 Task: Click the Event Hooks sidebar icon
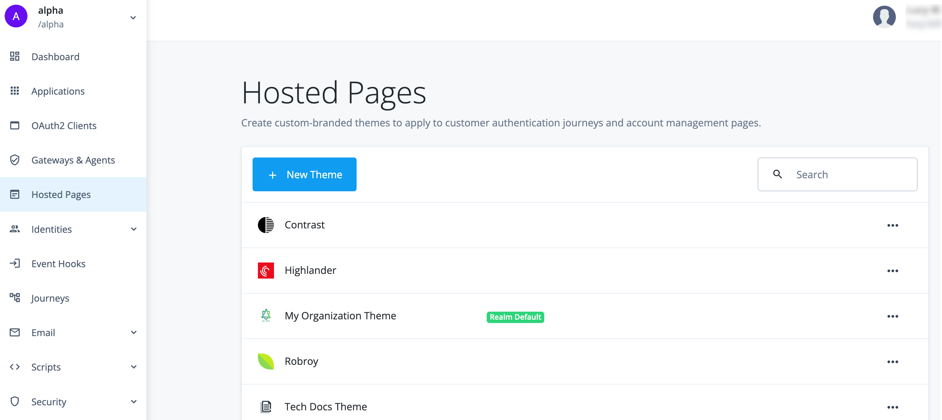pyautogui.click(x=15, y=263)
